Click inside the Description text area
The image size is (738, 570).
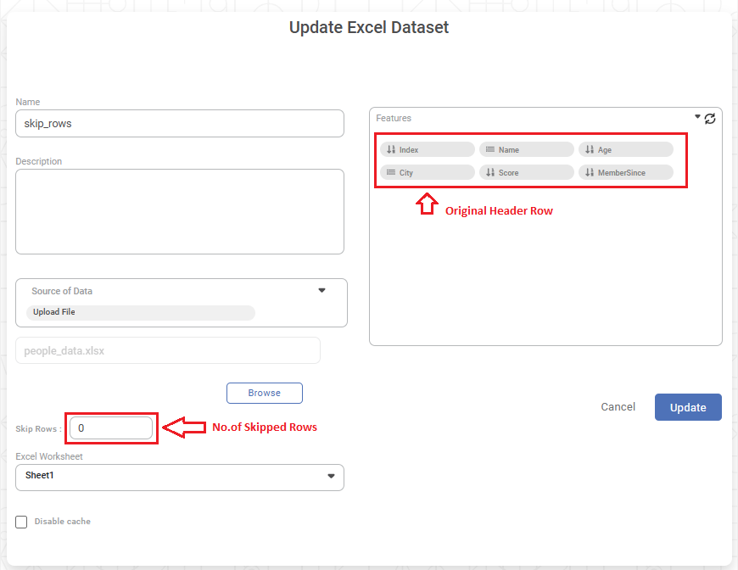tap(179, 211)
